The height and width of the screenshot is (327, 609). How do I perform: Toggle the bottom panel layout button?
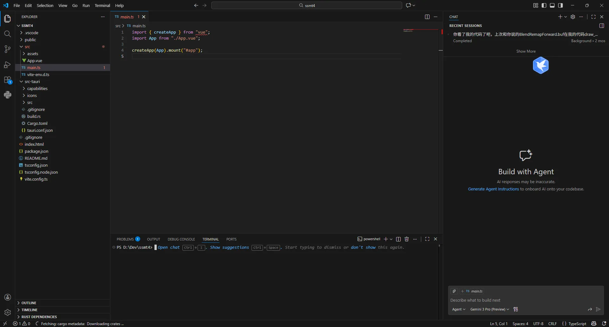click(x=552, y=5)
